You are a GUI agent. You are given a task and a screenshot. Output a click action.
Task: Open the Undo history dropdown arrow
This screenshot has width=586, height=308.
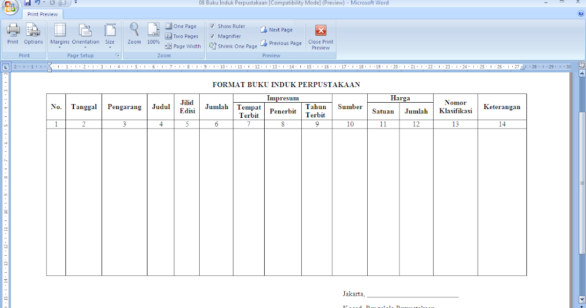[44, 3]
